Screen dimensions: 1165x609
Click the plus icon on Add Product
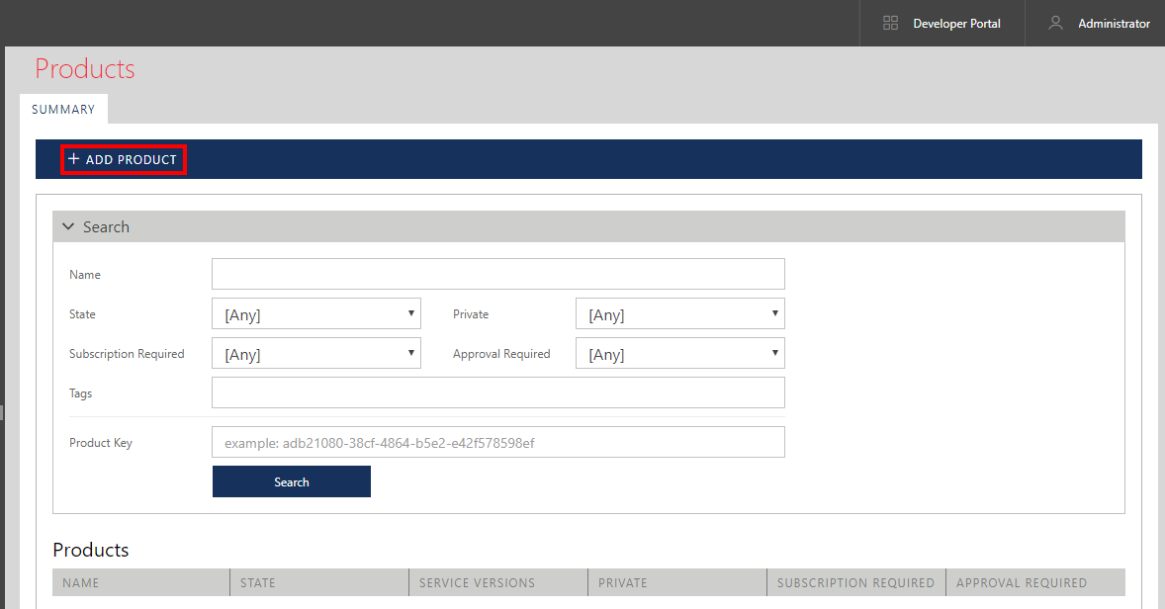click(73, 159)
